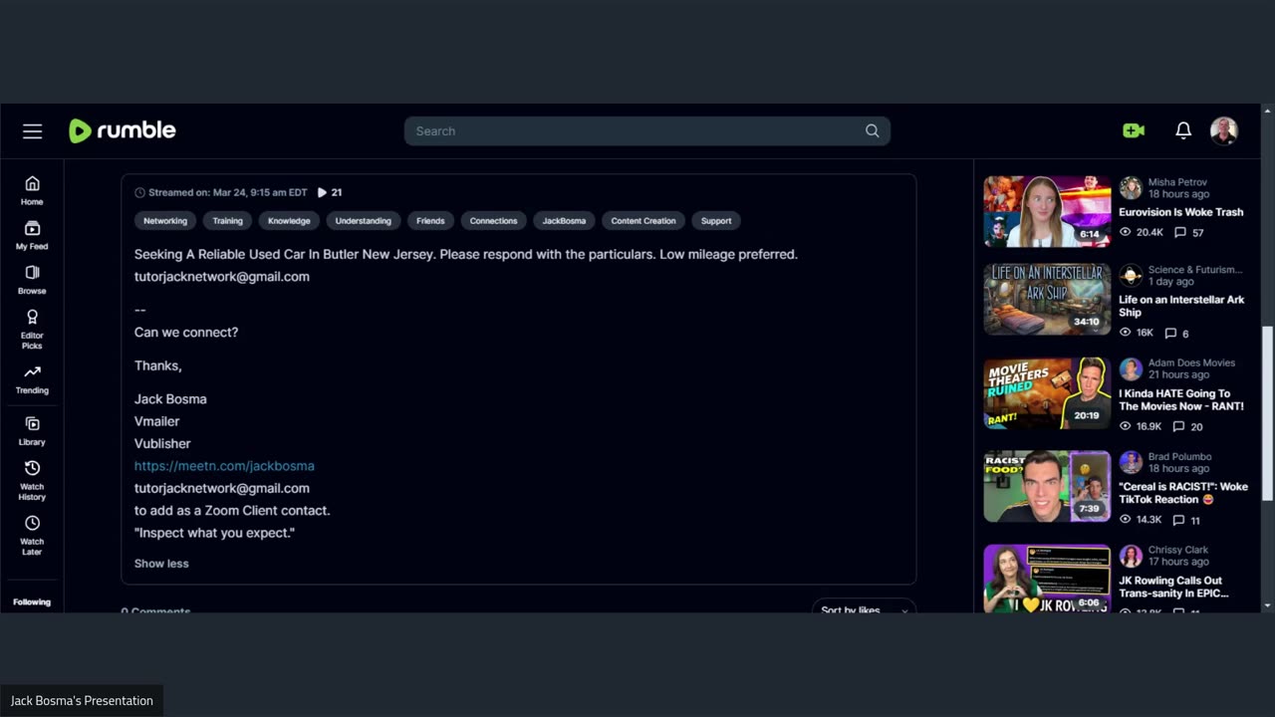Click the first tutorjacknetwork@gmail.com address
1275x717 pixels.
pos(222,277)
